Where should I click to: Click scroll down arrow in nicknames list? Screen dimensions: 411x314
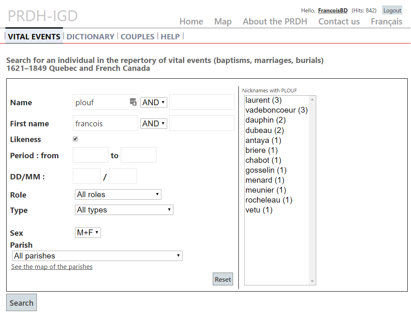pyautogui.click(x=312, y=281)
